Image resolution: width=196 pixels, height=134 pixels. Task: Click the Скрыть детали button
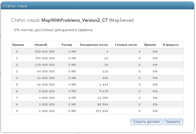click(x=146, y=122)
